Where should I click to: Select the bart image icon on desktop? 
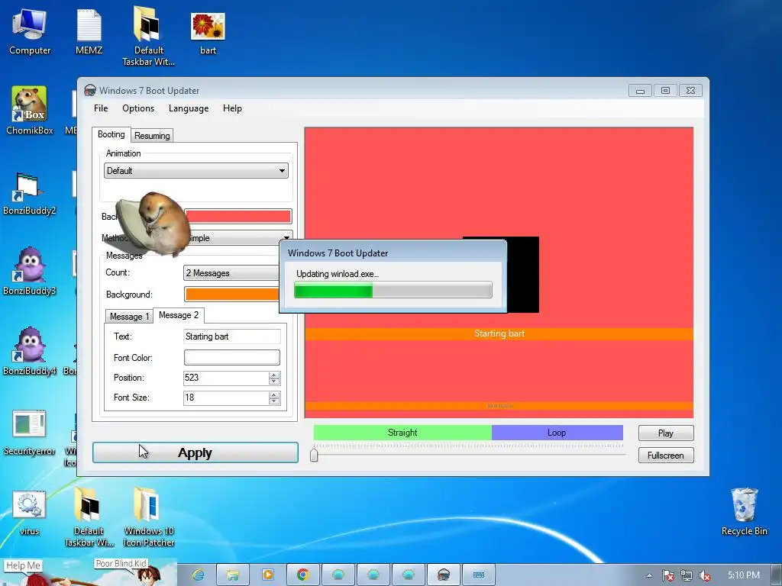pos(208,32)
